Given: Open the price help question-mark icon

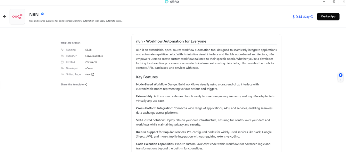Looking at the screenshot, I should click(312, 17).
